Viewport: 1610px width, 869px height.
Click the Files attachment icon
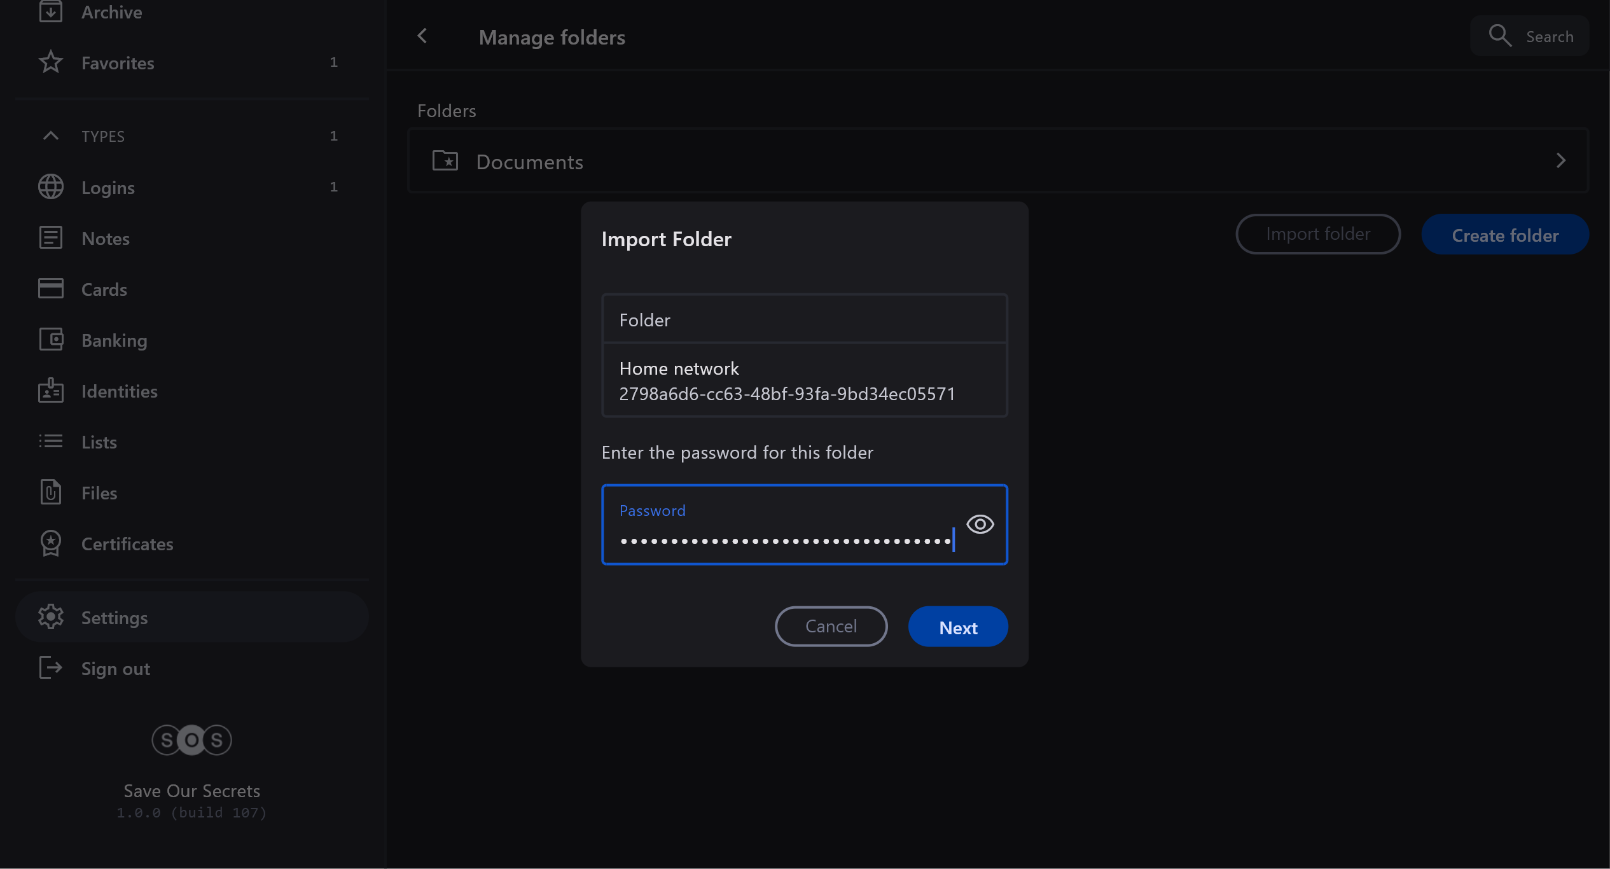pos(51,492)
